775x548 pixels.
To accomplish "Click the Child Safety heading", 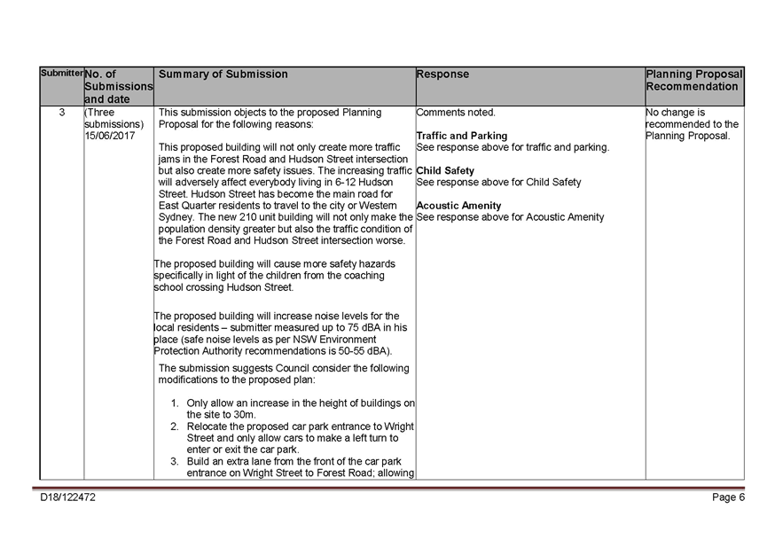I will pos(445,170).
